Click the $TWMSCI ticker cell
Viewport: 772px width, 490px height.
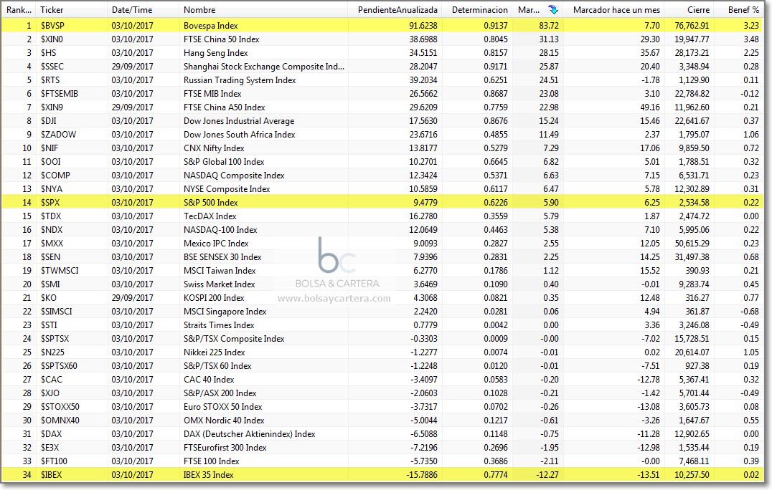(x=60, y=271)
